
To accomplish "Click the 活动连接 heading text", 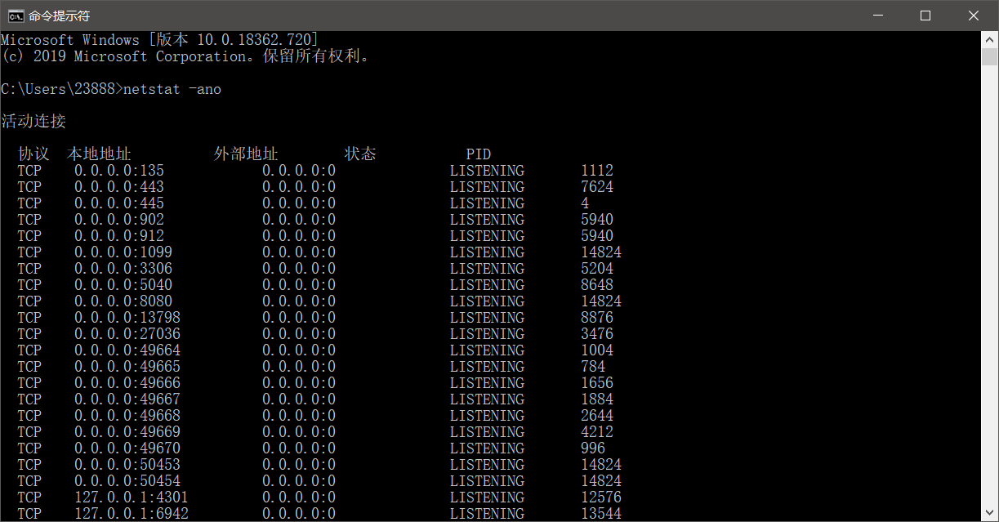I will click(x=33, y=121).
